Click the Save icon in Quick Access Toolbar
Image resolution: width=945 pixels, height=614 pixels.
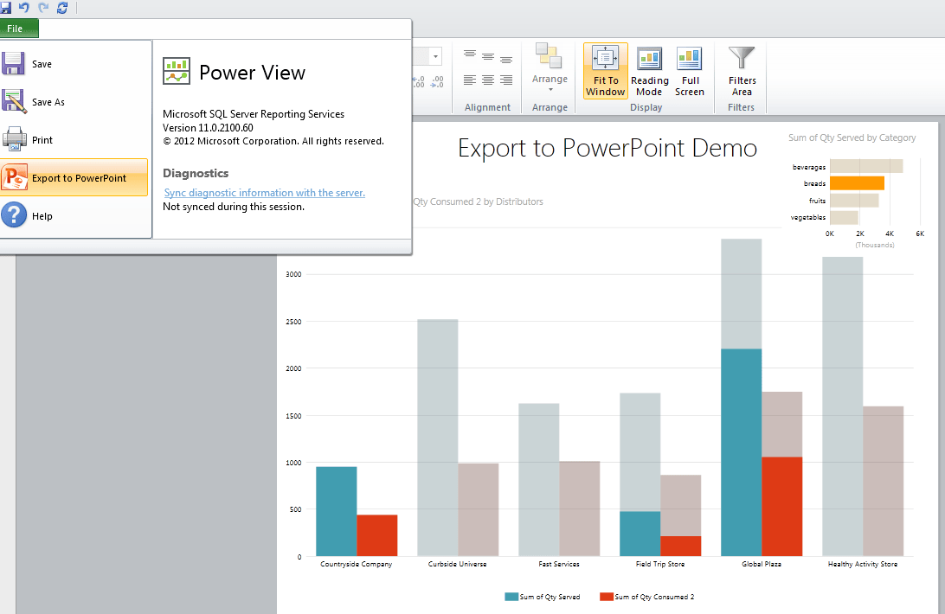tap(7, 9)
